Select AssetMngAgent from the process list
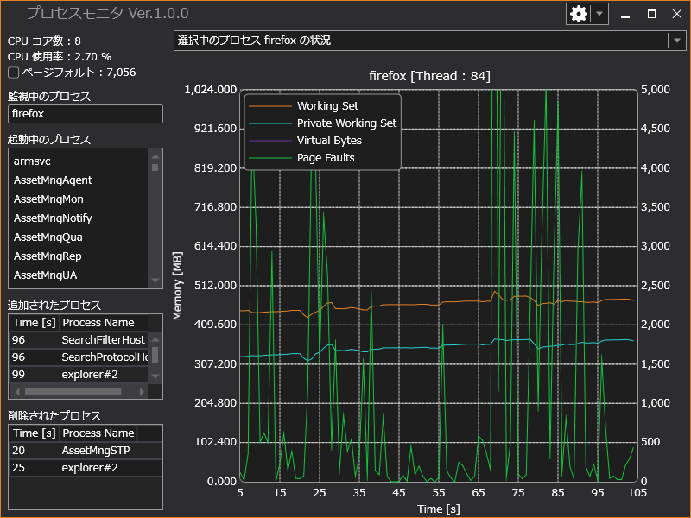The height and width of the screenshot is (518, 691). [53, 180]
